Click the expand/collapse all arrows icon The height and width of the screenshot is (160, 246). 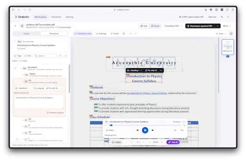click(66, 56)
